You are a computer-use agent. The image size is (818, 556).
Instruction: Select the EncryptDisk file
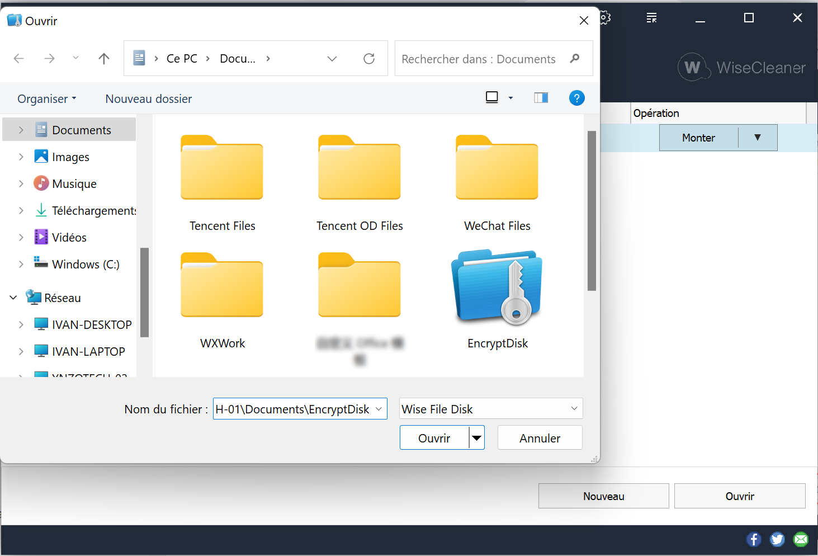point(497,301)
